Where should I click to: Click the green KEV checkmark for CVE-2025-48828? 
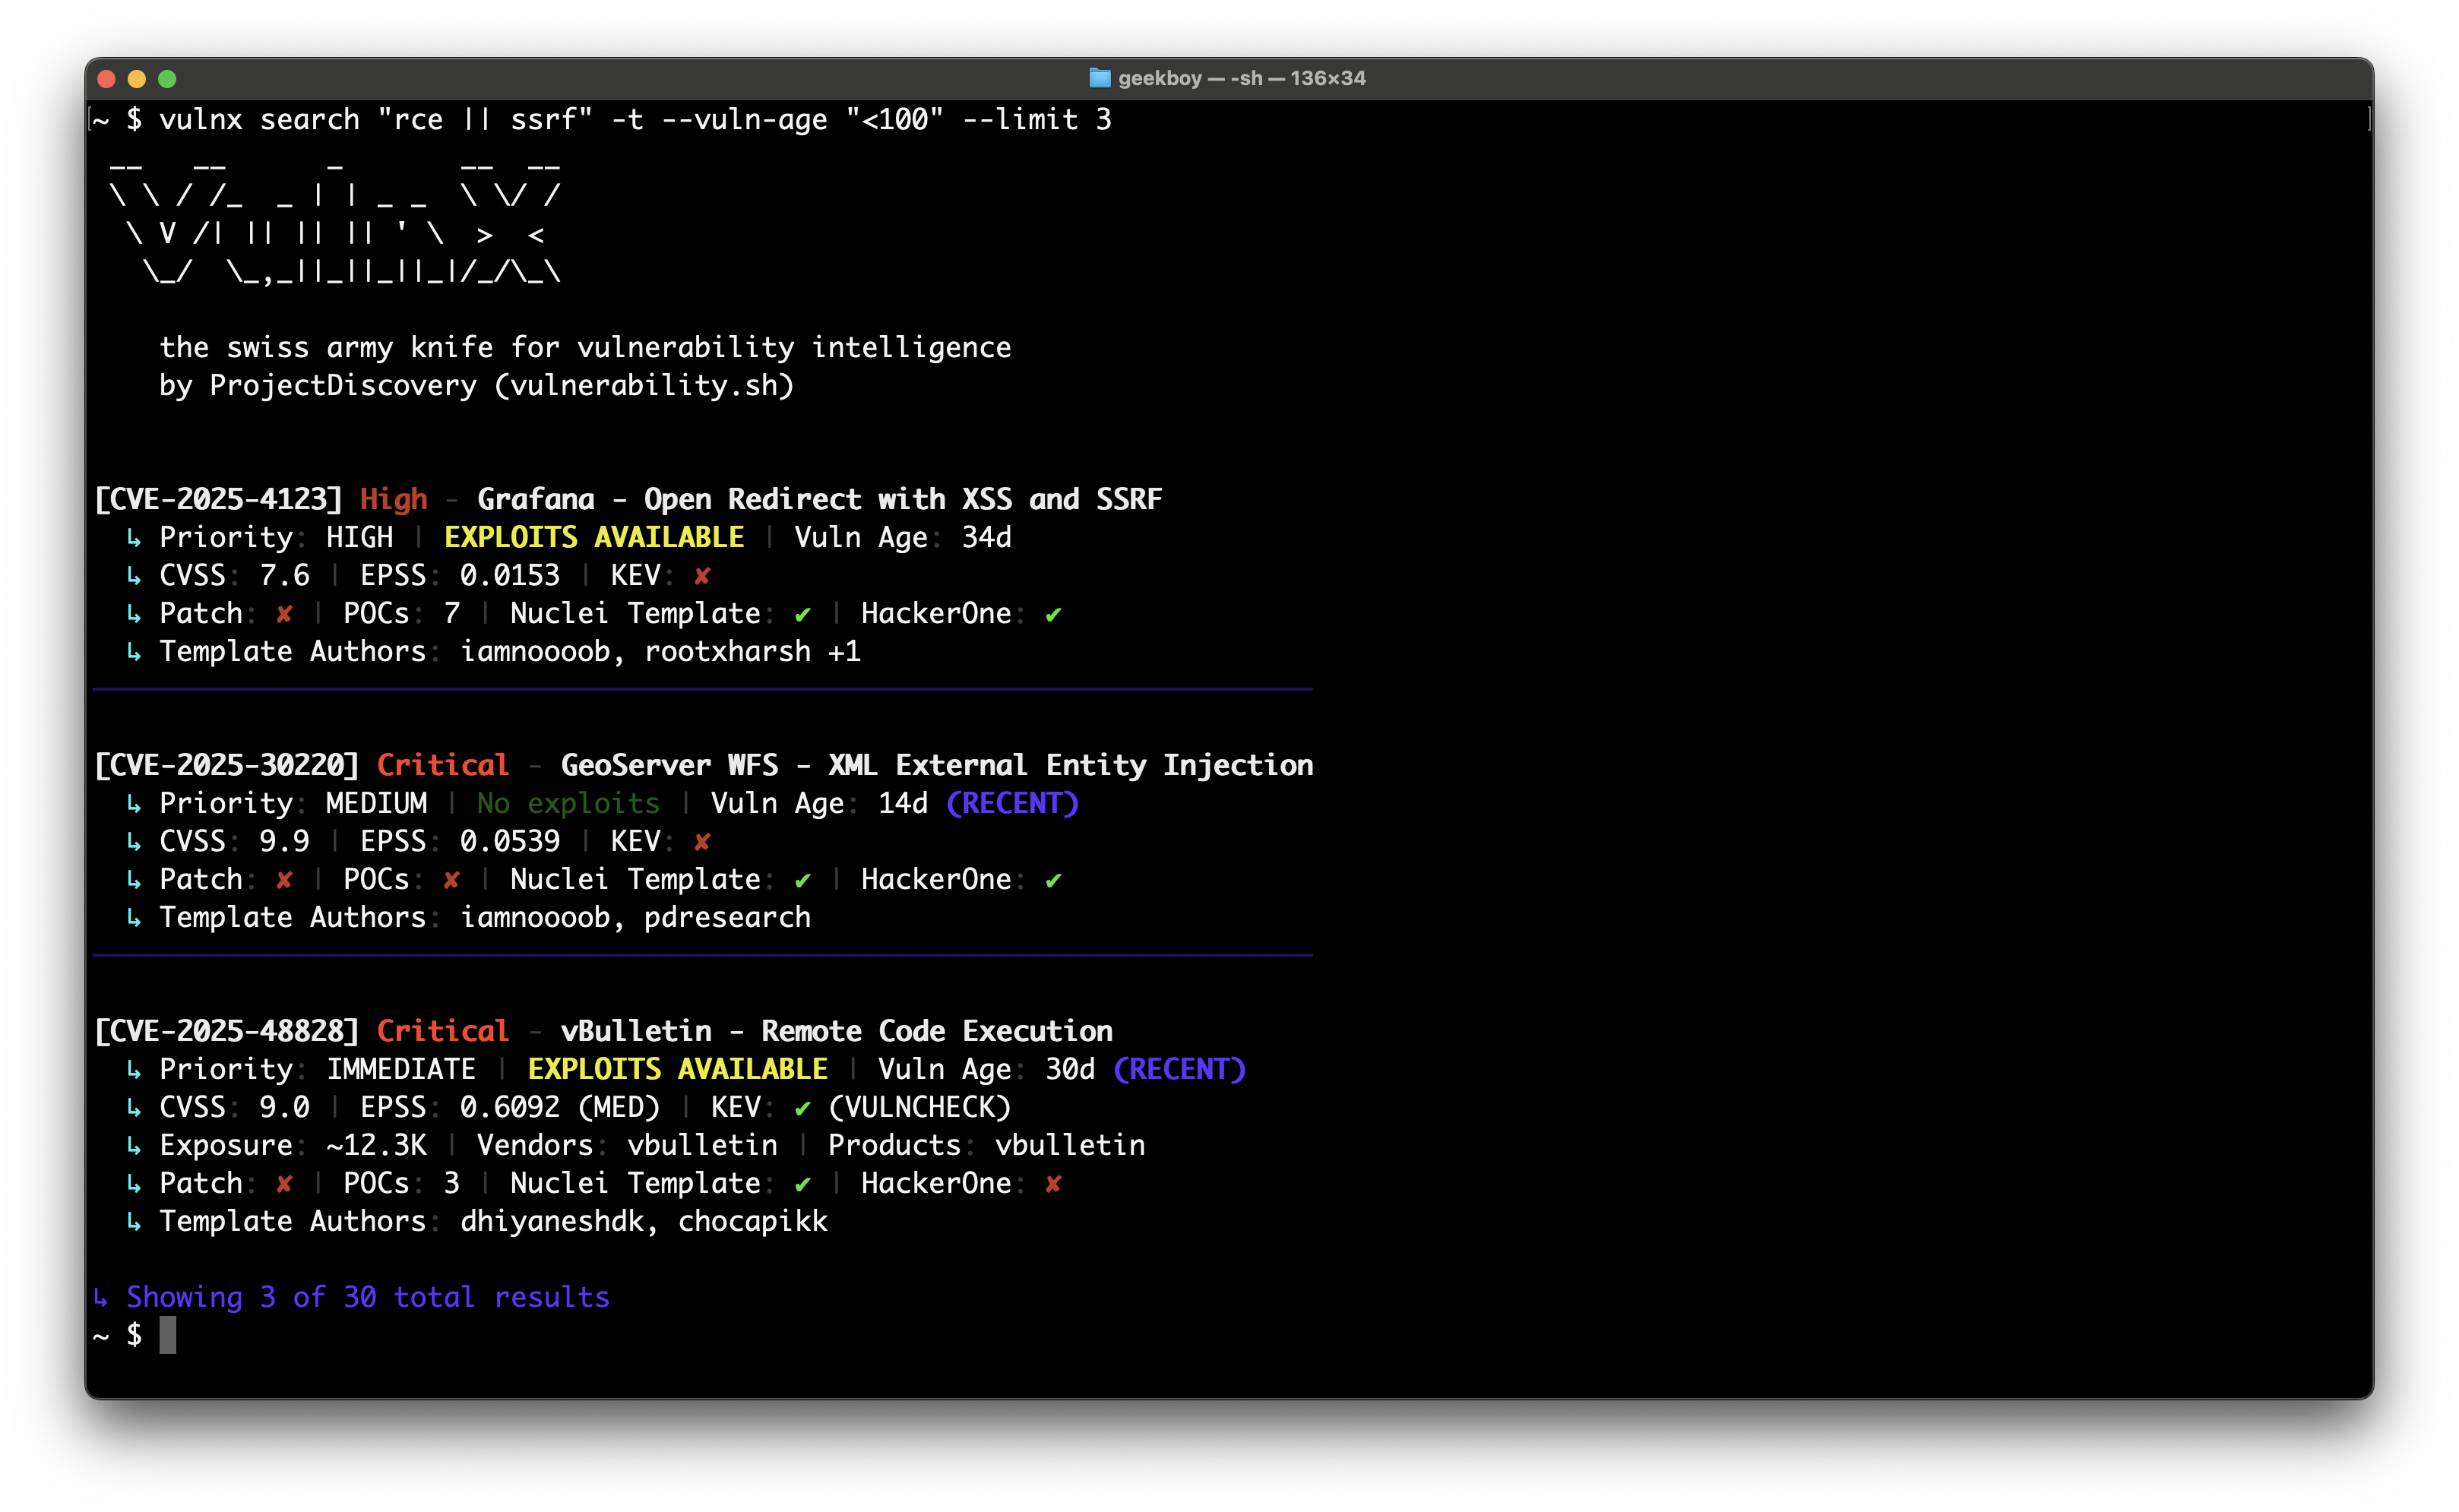(x=802, y=1108)
